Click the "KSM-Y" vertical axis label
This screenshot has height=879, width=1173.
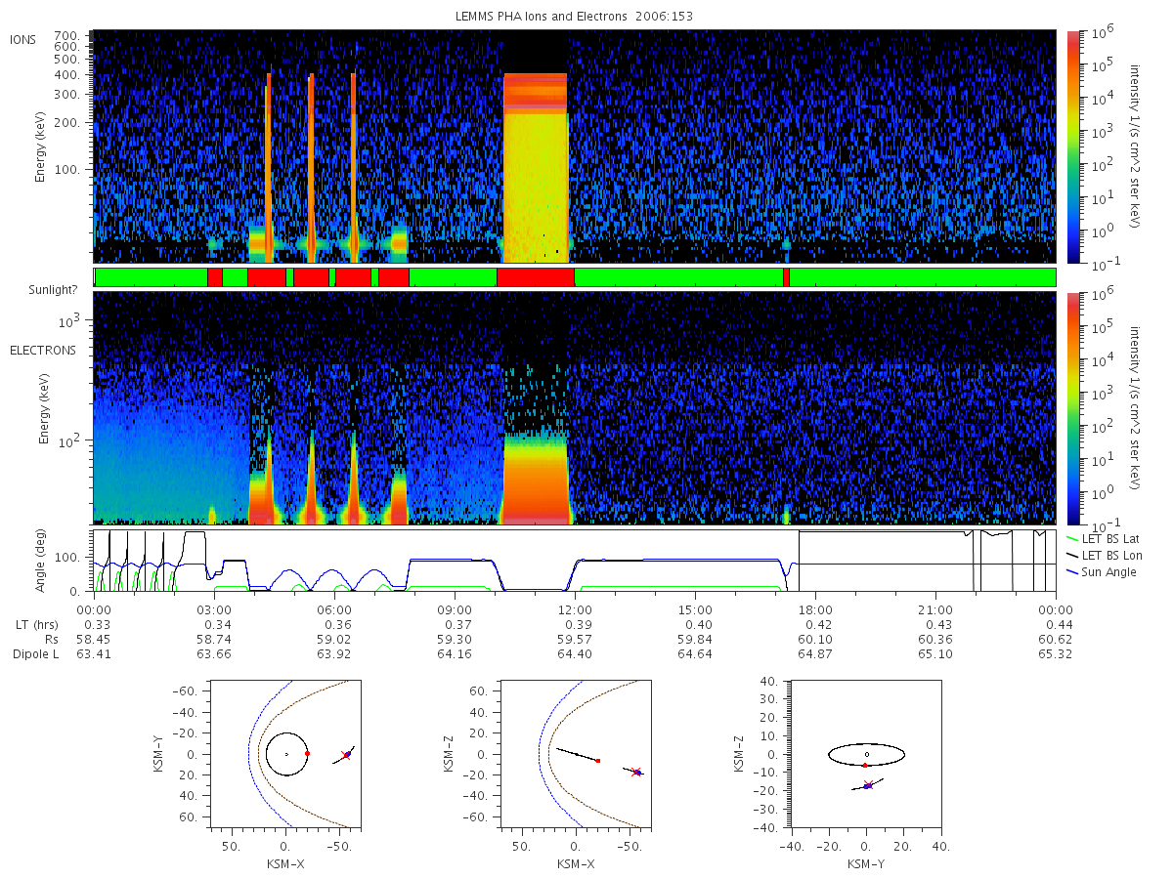[159, 754]
